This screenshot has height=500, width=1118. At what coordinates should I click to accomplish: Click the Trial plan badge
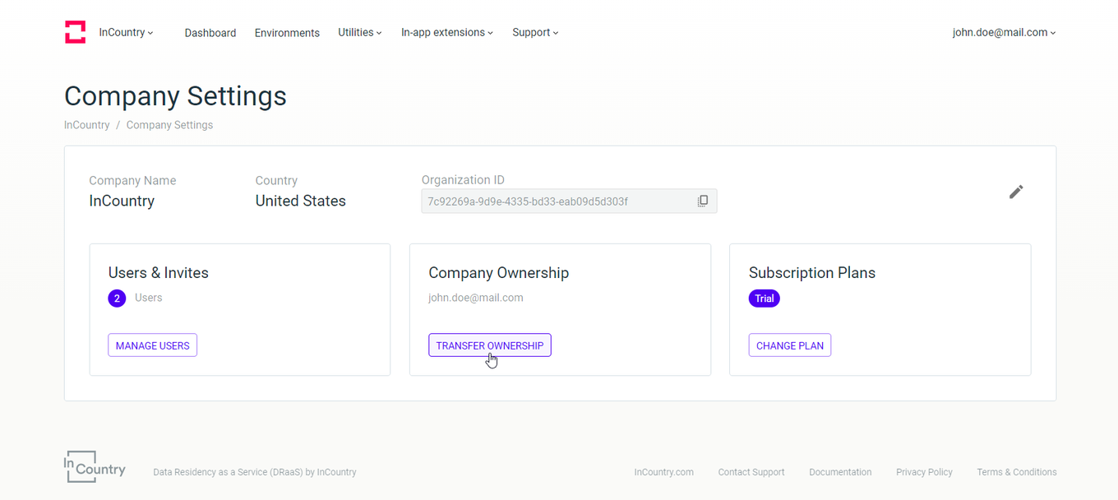click(x=764, y=299)
